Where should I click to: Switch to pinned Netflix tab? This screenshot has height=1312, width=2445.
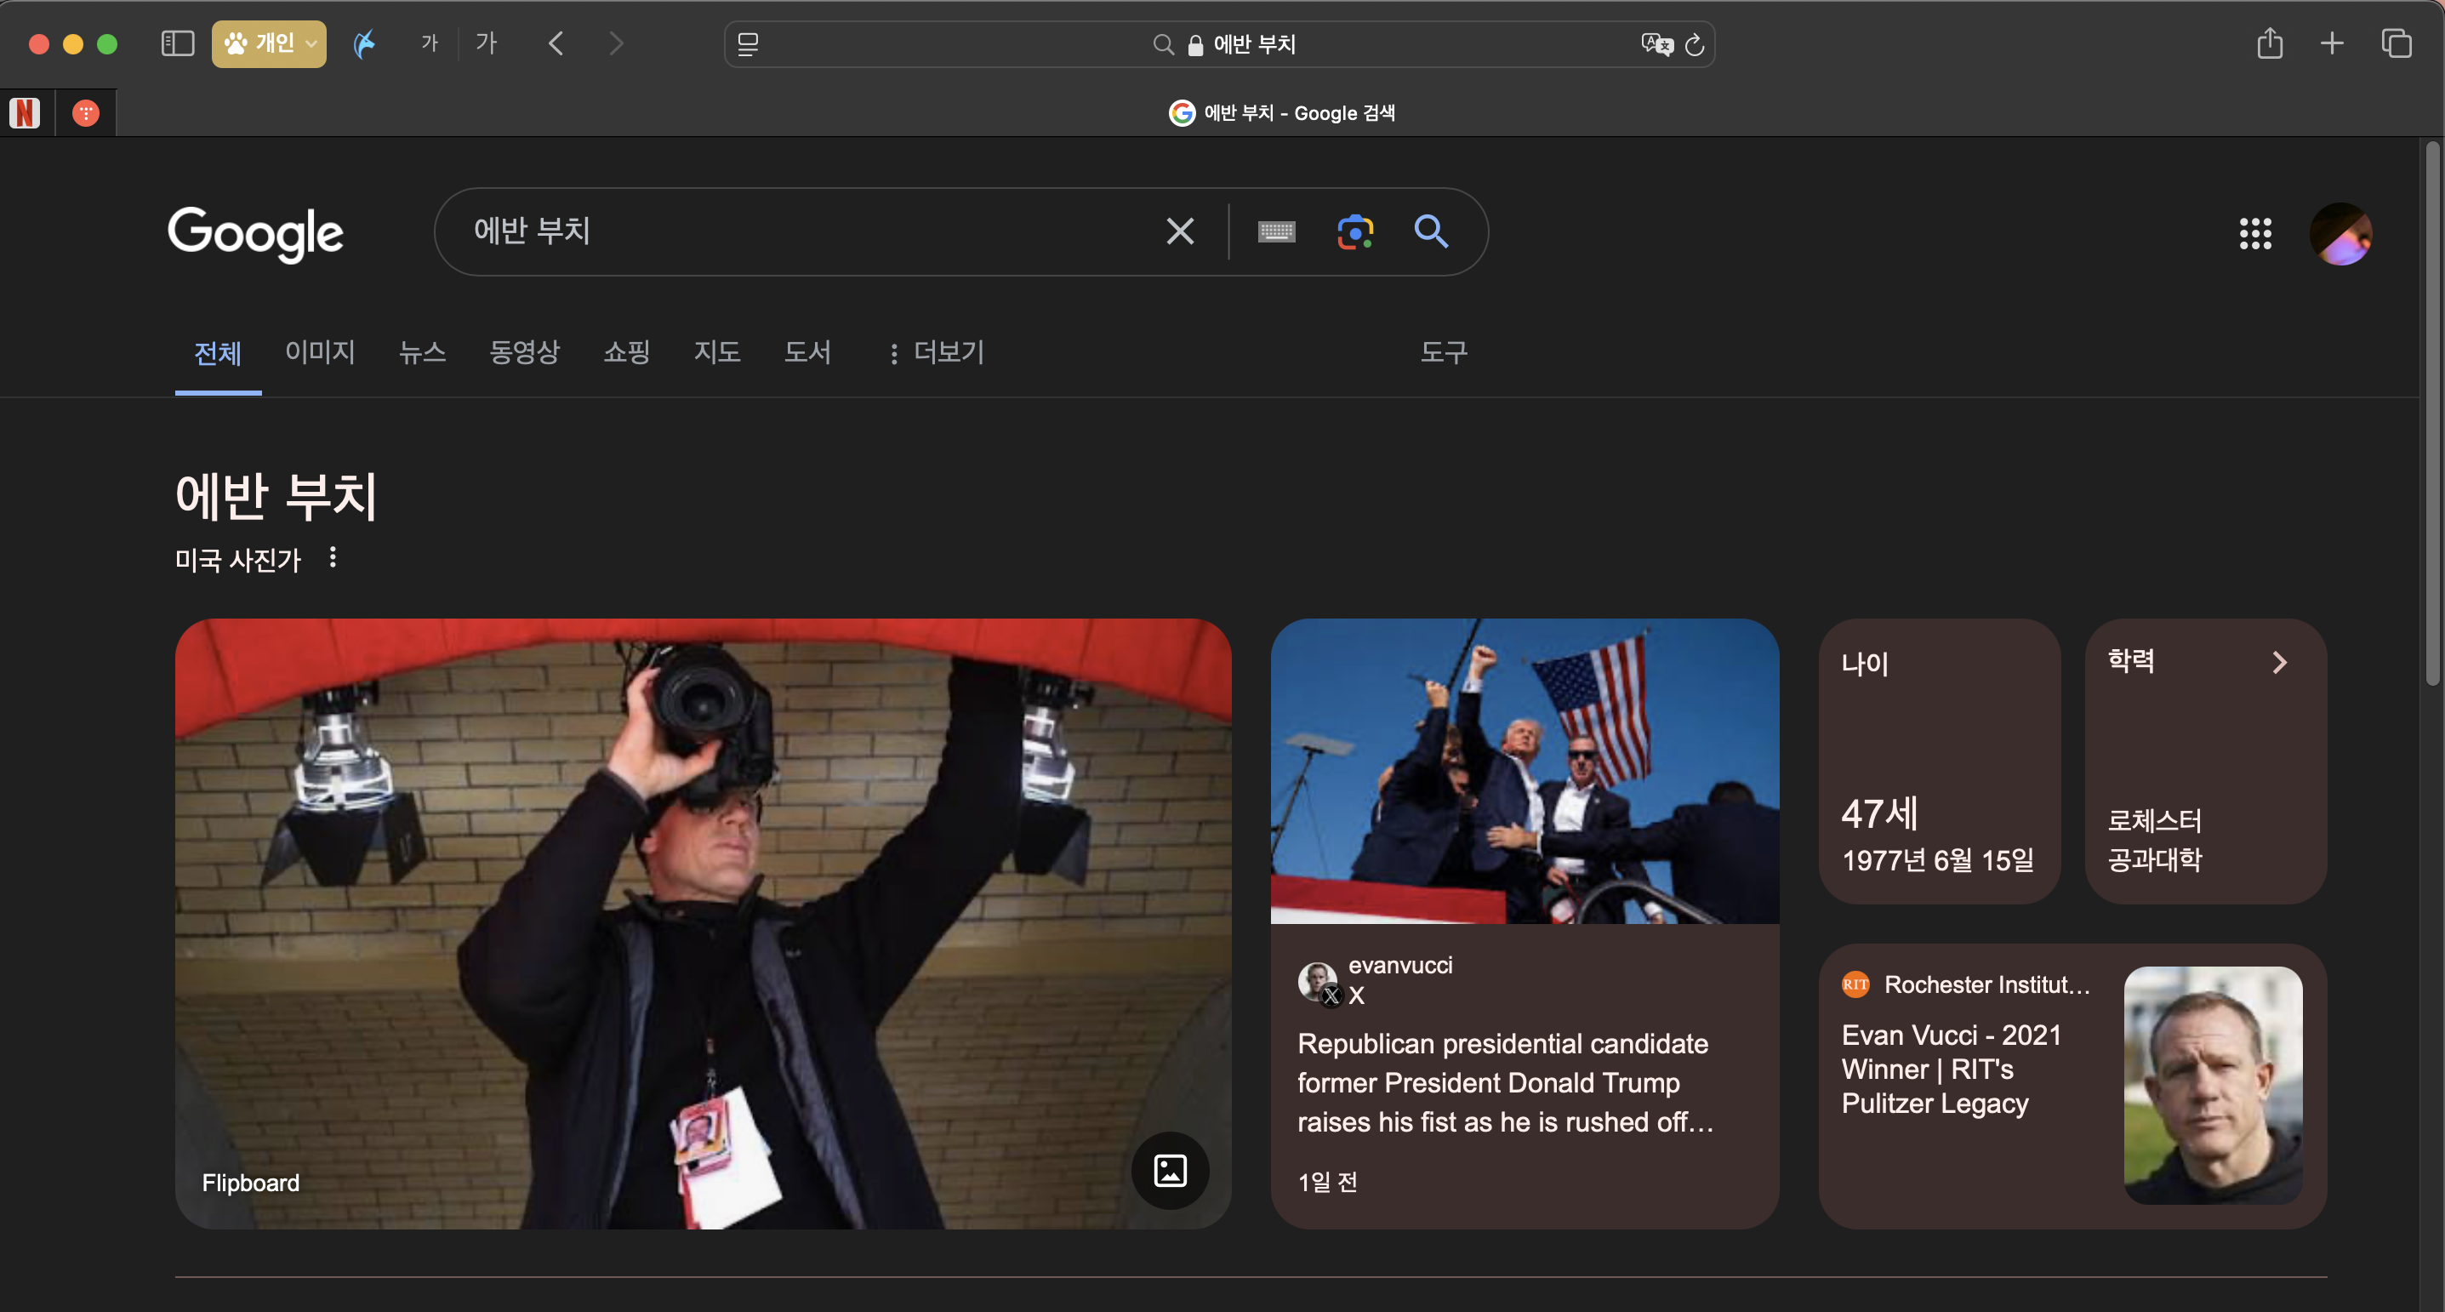coord(26,113)
